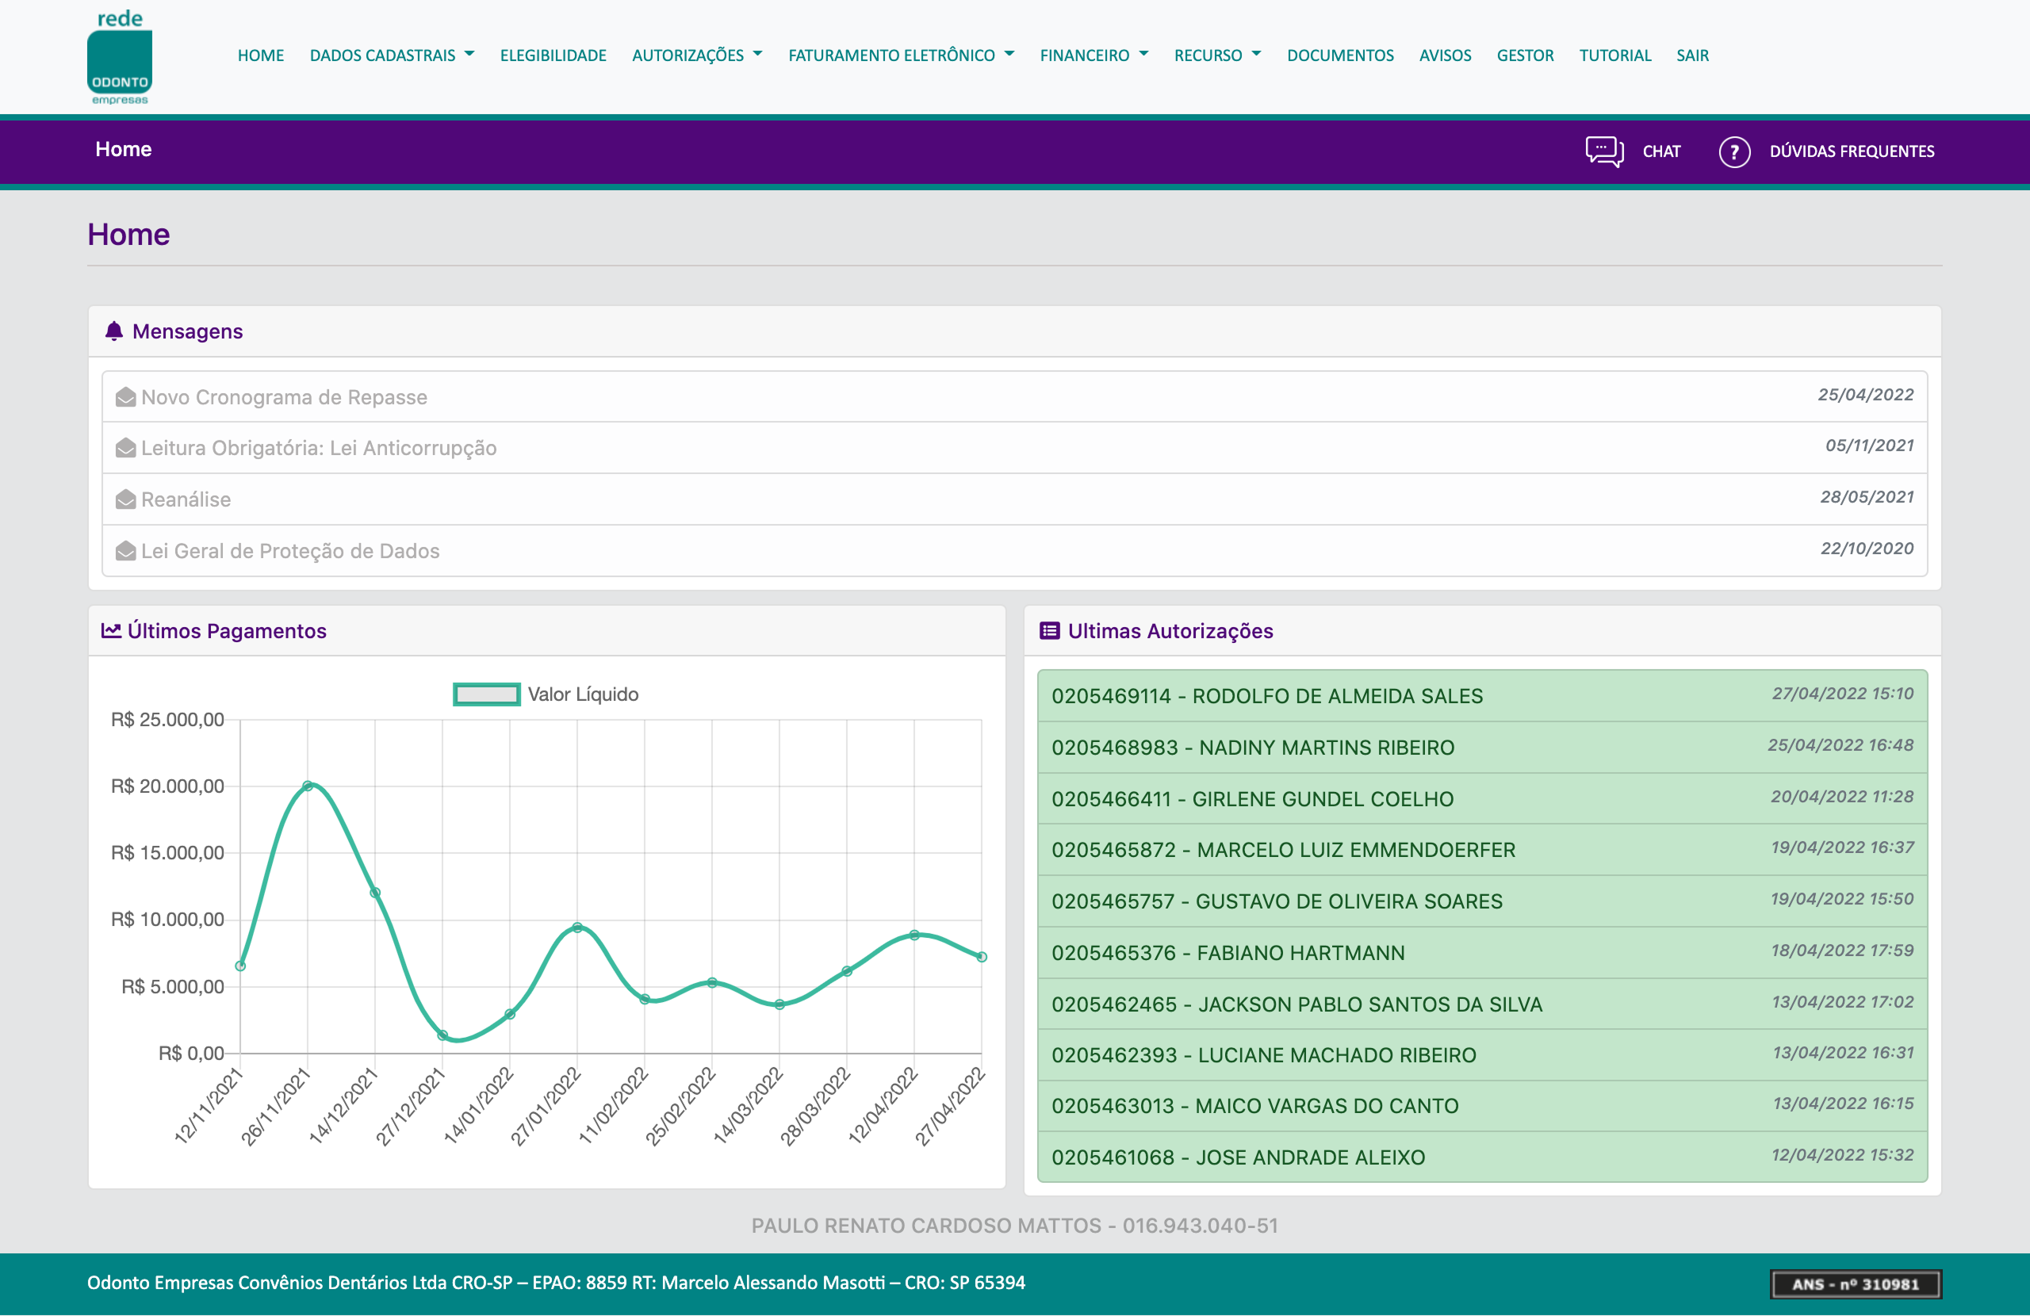
Task: Click the question mark help icon
Action: 1733,151
